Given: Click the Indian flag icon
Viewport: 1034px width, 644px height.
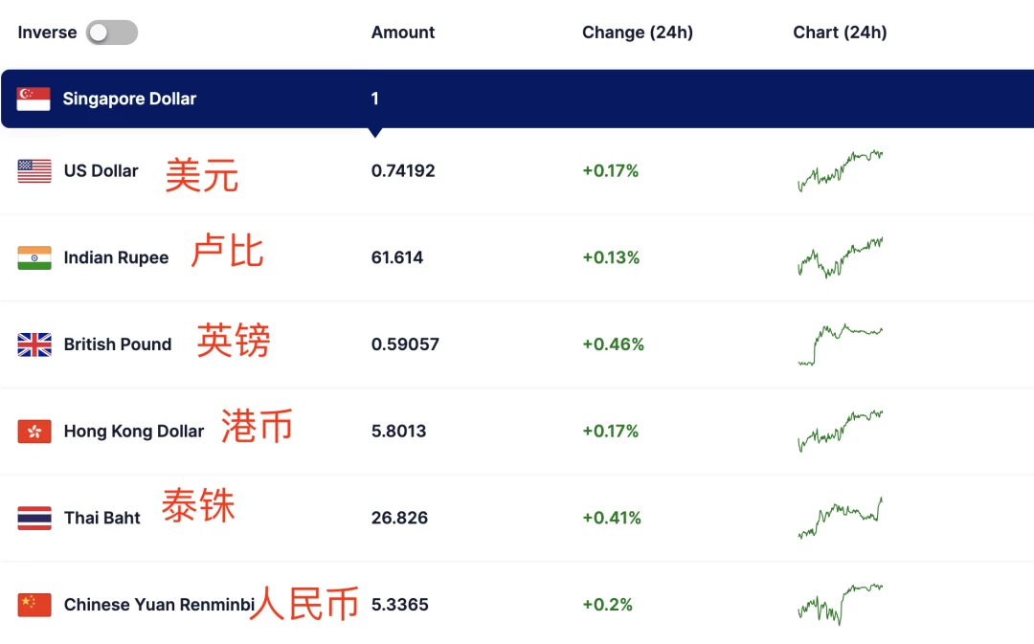Looking at the screenshot, I should click(34, 257).
